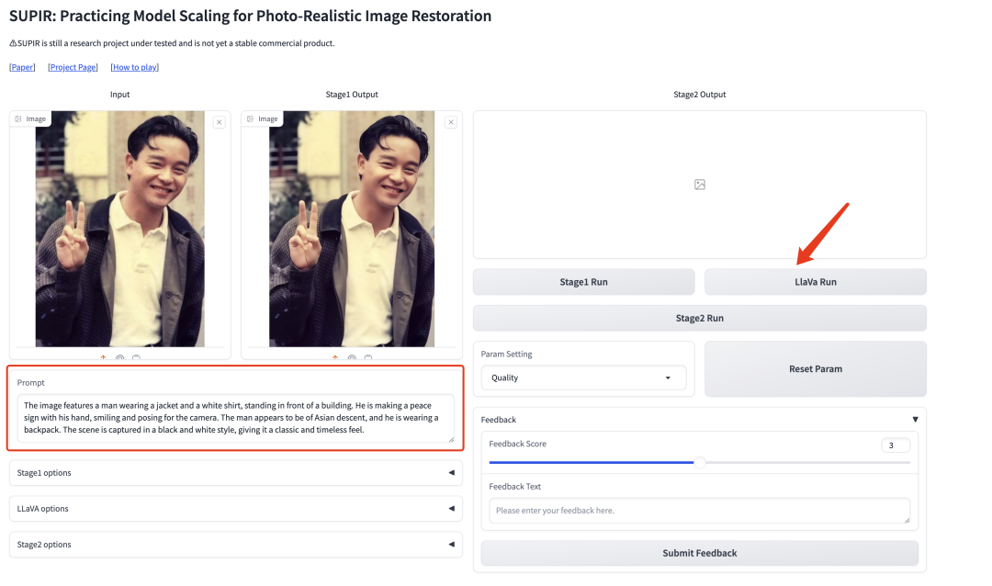Click webcam icon under Input image

point(119,357)
